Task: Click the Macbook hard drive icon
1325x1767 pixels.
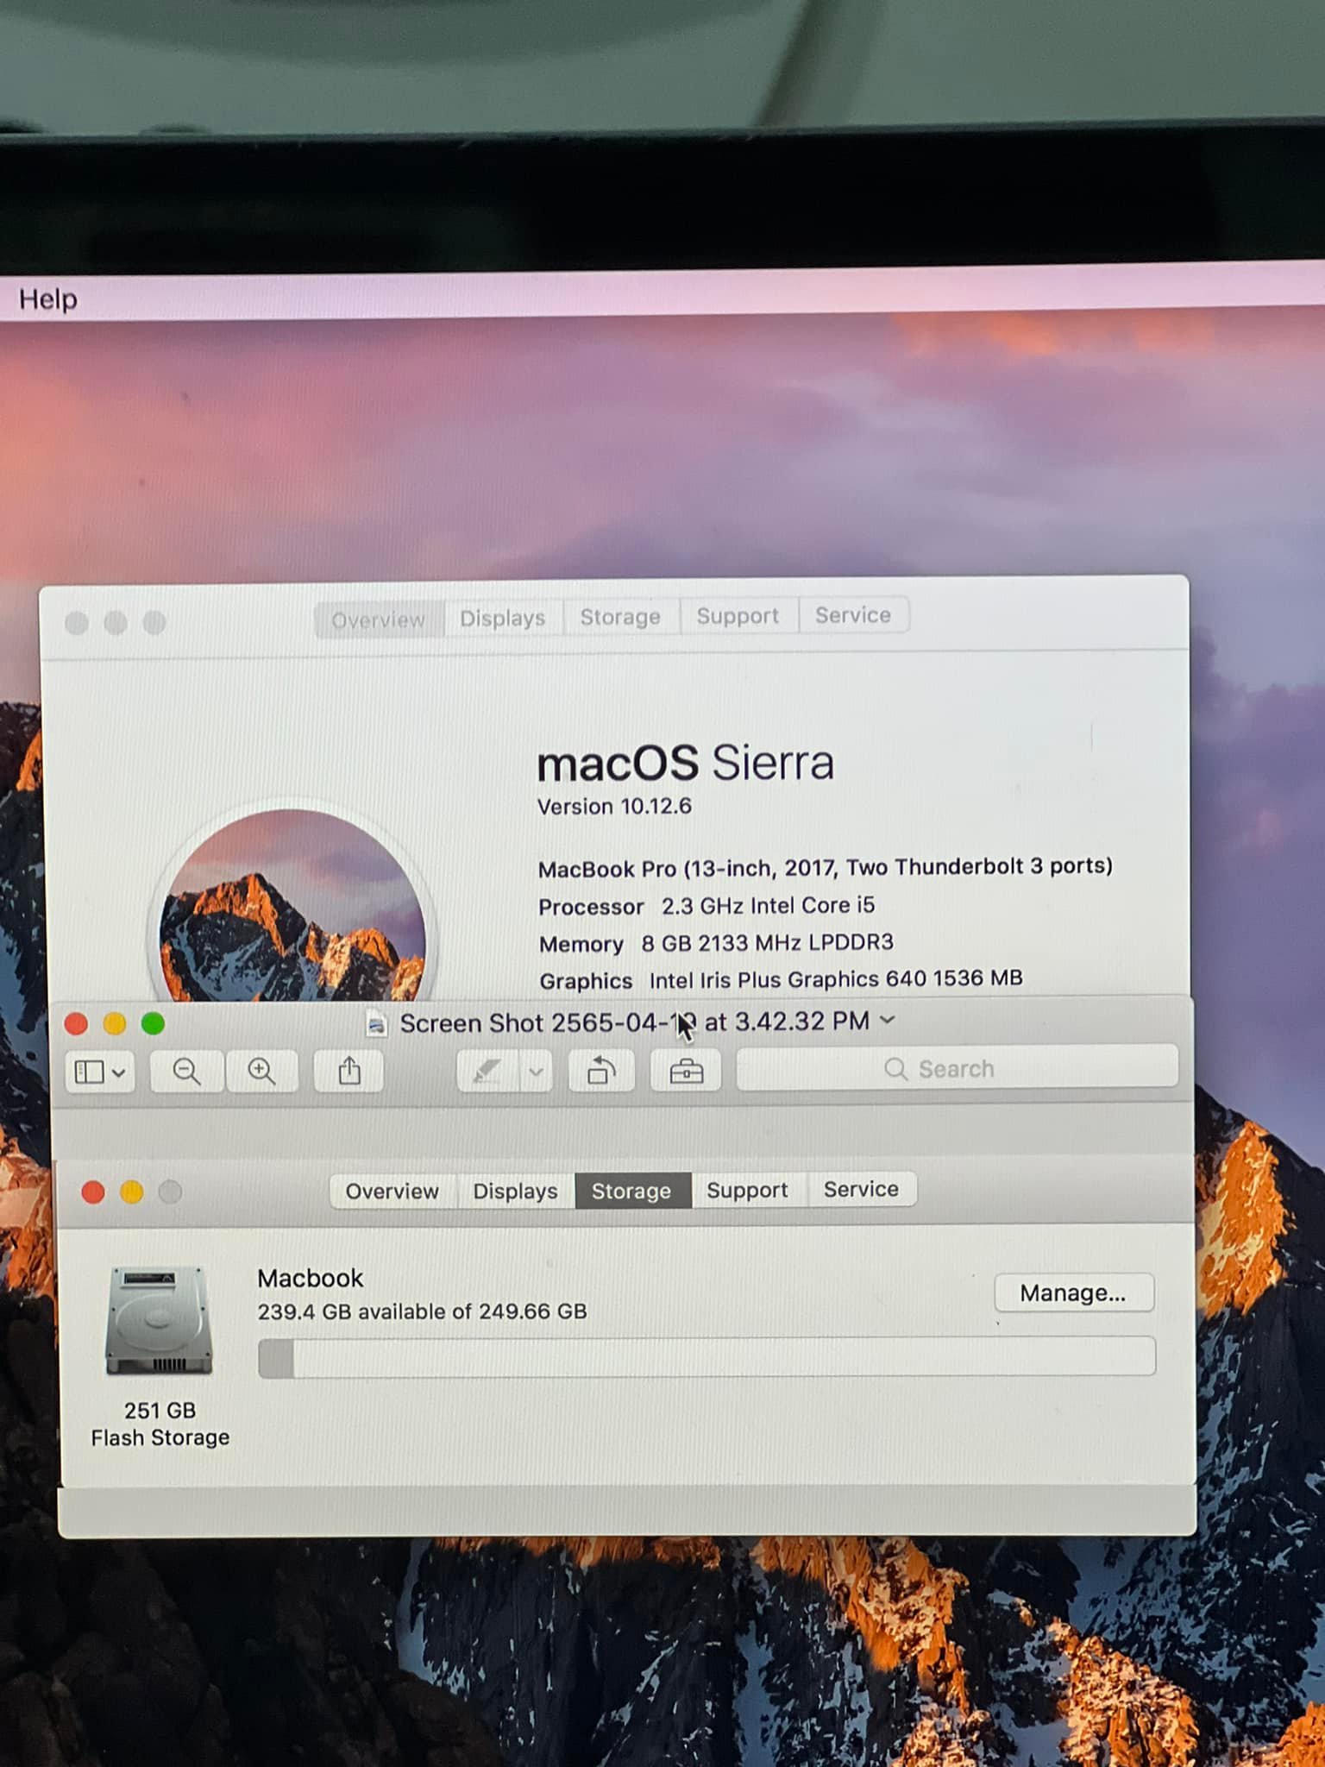Action: tap(159, 1319)
